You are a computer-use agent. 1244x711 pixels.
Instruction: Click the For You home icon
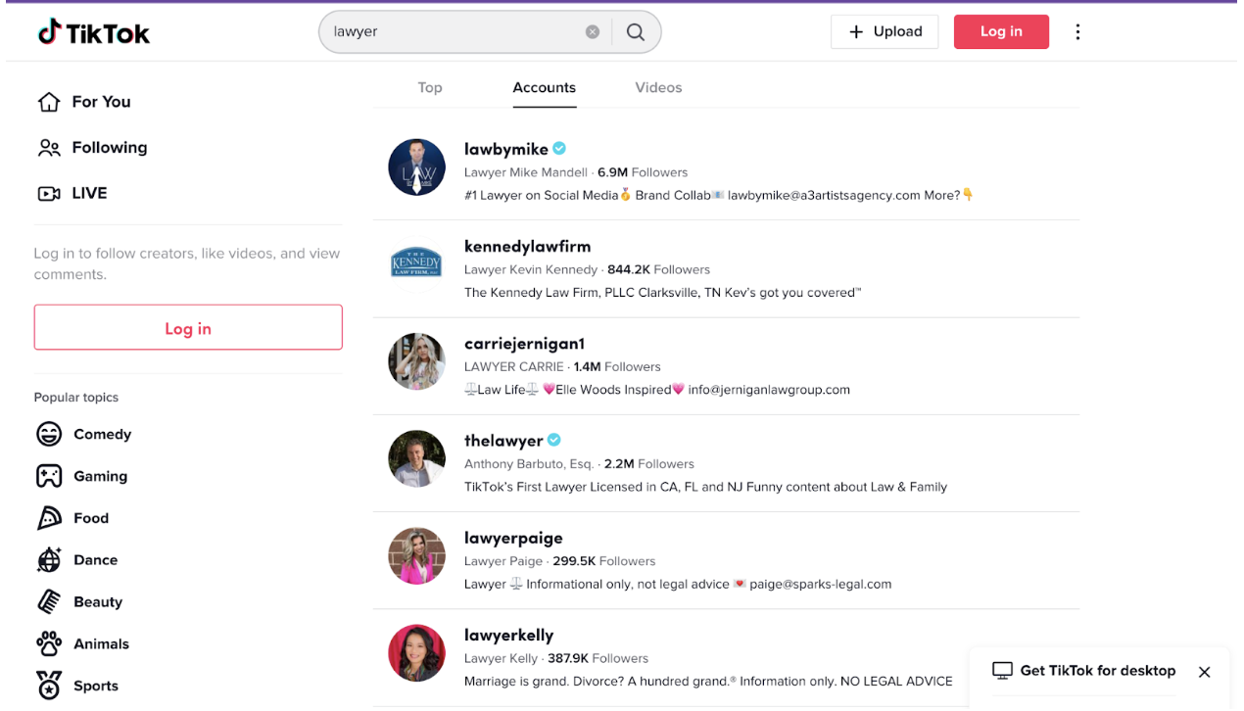coord(49,102)
